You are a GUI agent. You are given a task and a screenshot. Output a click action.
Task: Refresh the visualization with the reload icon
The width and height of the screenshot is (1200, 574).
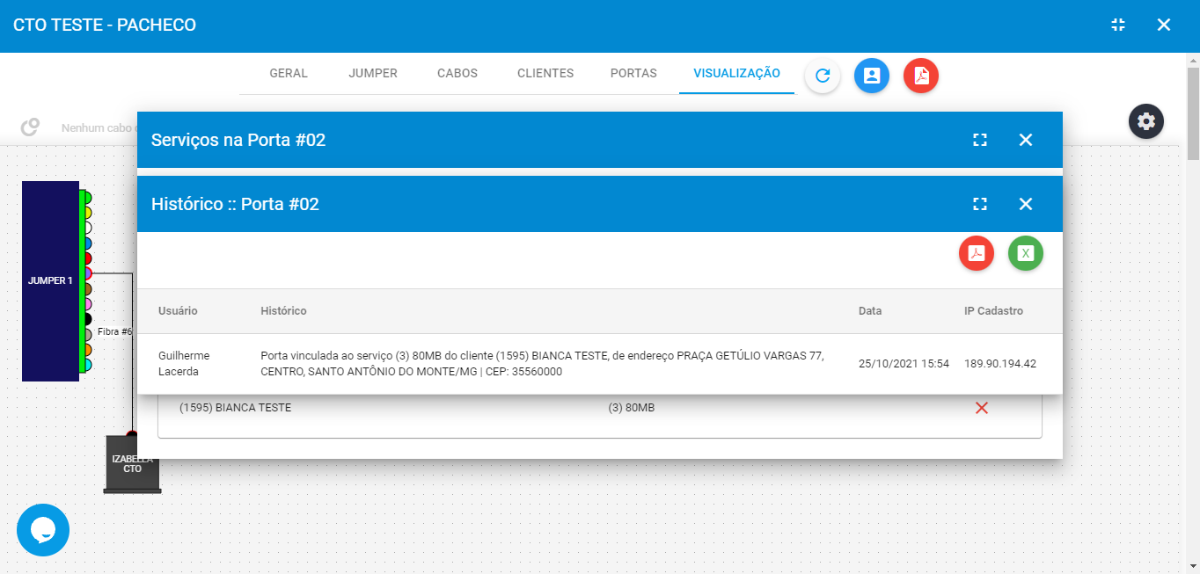[x=823, y=76]
